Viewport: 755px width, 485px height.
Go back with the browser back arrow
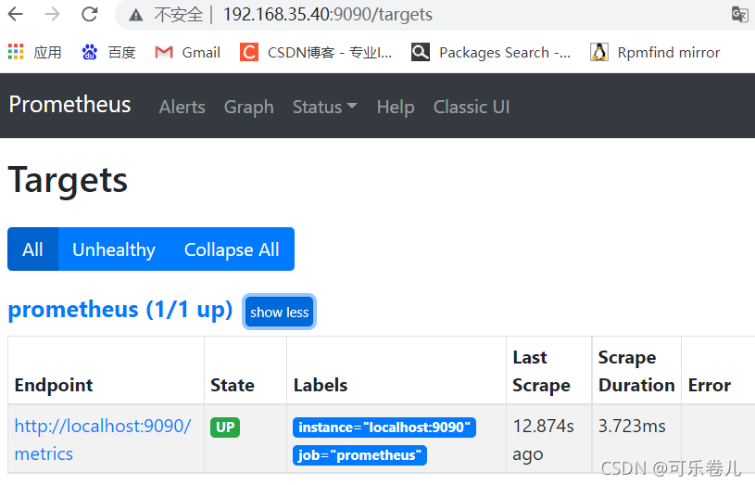(16, 15)
